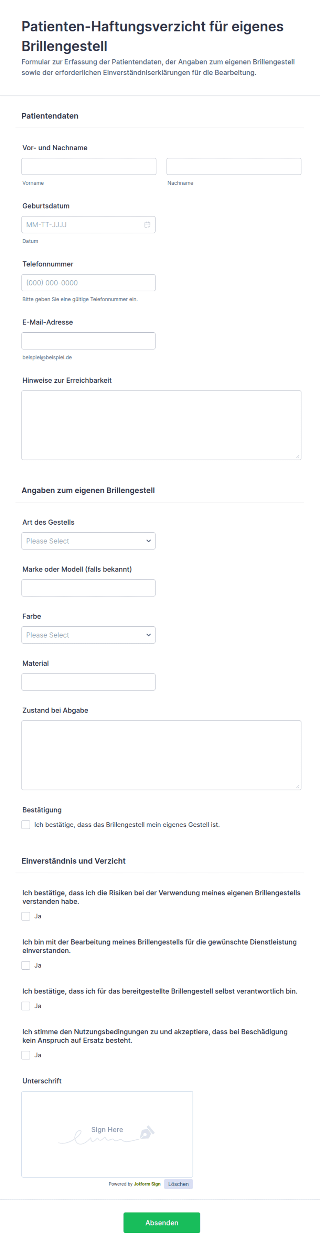Tick Ja for understanding the risks
This screenshot has width=320, height=1250.
26,917
